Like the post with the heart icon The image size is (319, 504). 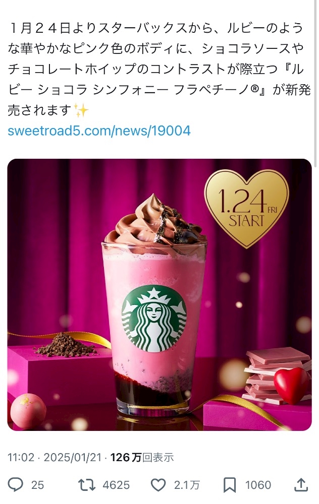pos(158,485)
